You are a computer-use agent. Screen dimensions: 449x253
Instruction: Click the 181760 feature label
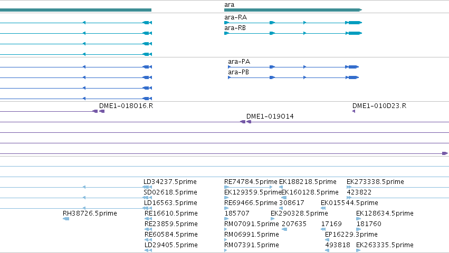click(369, 224)
